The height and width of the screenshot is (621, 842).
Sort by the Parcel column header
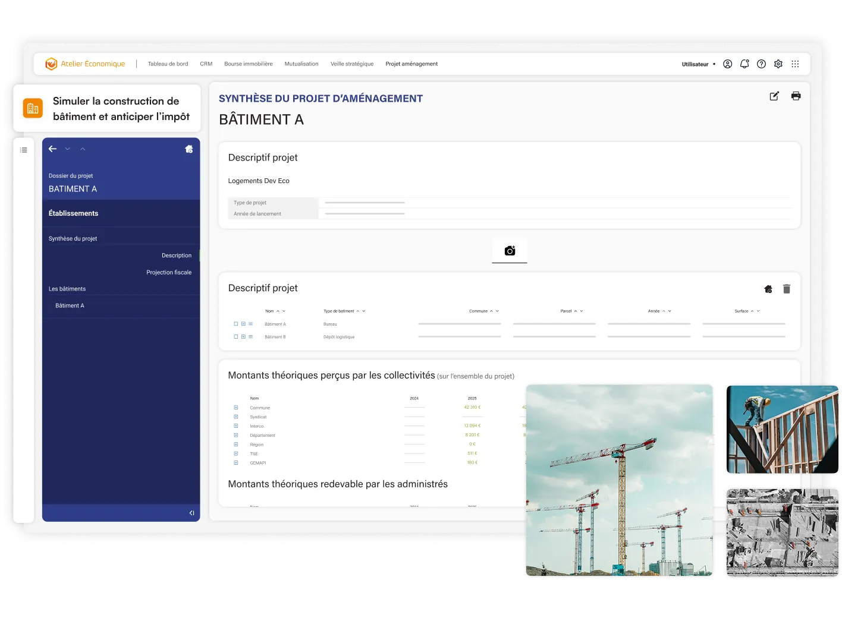pyautogui.click(x=572, y=311)
